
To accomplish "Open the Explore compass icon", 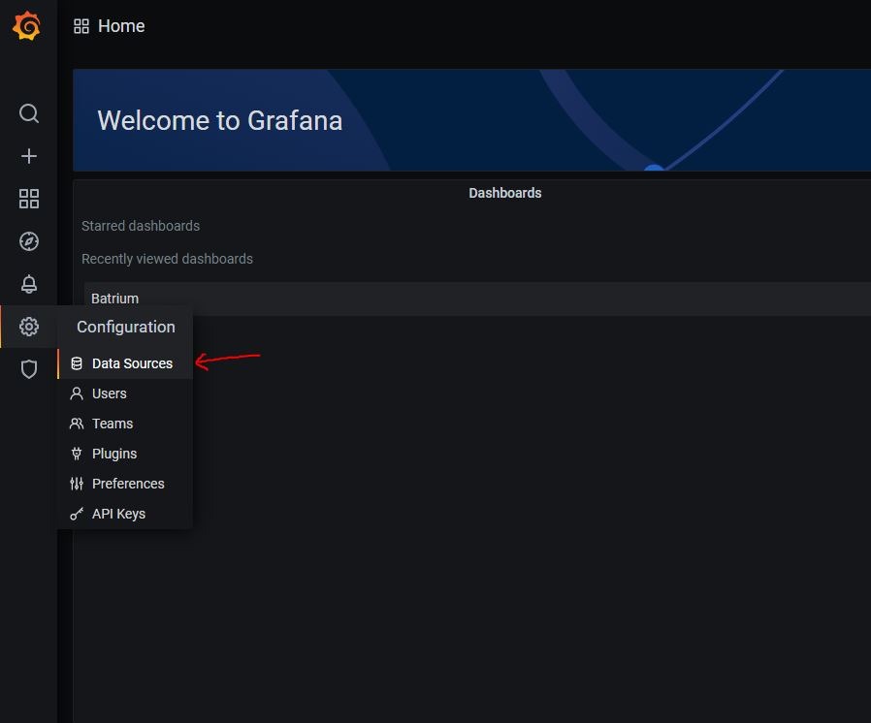I will pos(29,241).
